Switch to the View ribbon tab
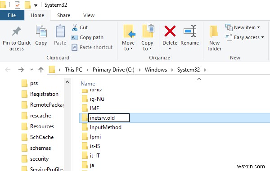This screenshot has width=270, height=171. [89, 15]
